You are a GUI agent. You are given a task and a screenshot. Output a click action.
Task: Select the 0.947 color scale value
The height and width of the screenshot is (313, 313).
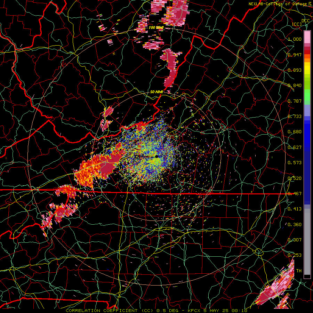click(x=295, y=55)
